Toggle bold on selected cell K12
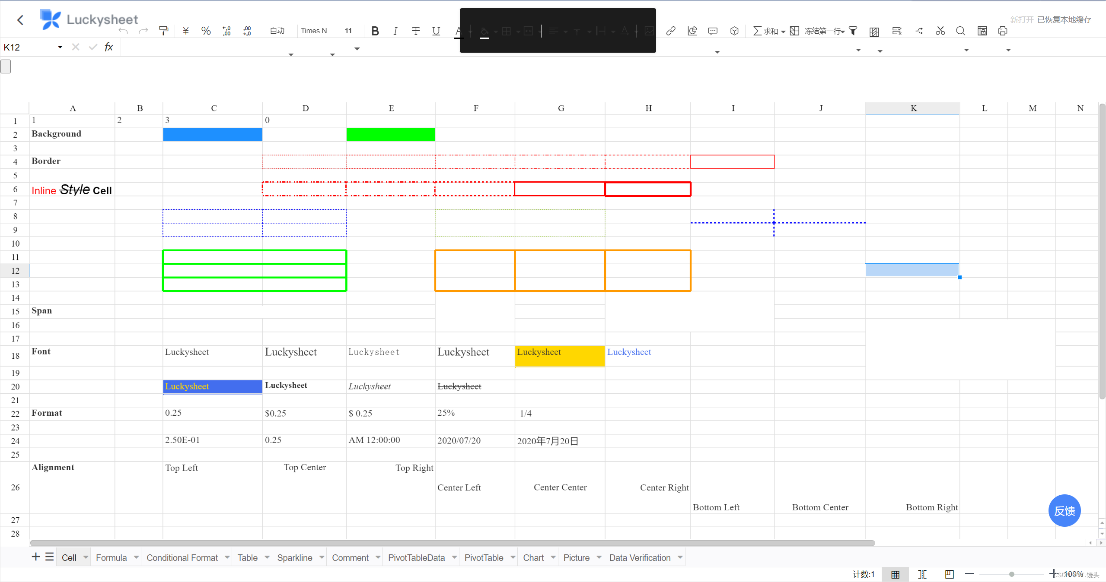 375,30
